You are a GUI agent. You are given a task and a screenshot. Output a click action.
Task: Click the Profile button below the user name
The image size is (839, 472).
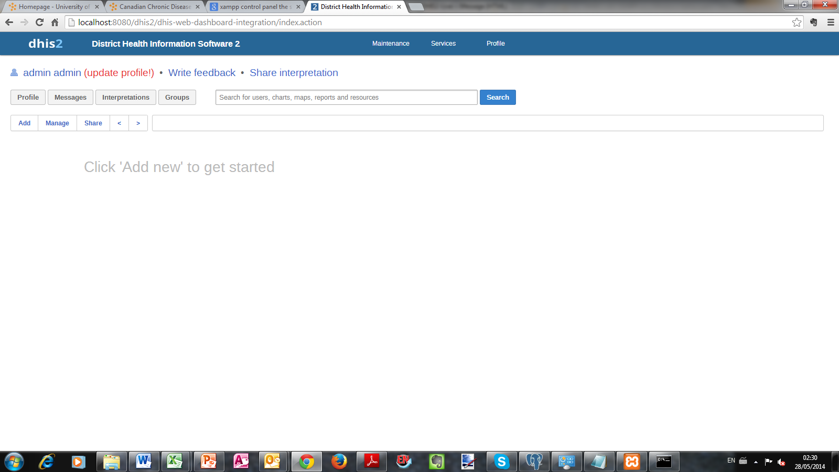tap(28, 98)
